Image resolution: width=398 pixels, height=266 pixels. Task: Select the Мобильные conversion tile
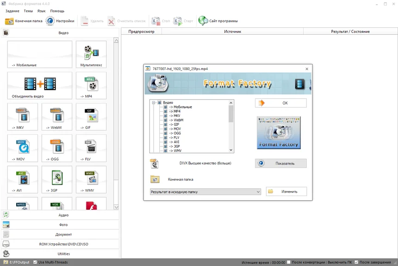[40, 54]
